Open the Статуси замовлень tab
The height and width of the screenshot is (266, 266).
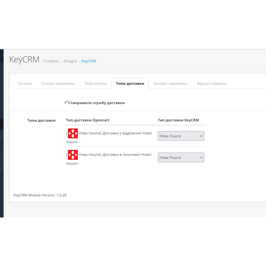click(58, 83)
